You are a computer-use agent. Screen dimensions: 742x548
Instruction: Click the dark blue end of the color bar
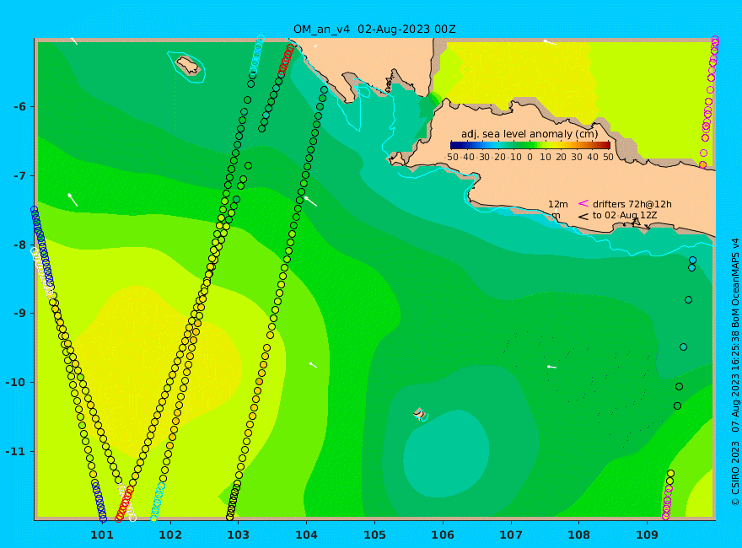coord(454,145)
